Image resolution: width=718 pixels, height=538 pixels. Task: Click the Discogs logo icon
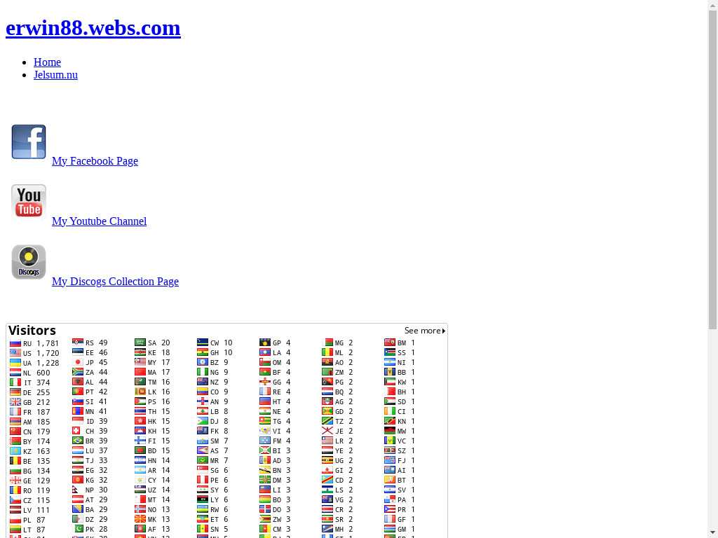point(28,262)
